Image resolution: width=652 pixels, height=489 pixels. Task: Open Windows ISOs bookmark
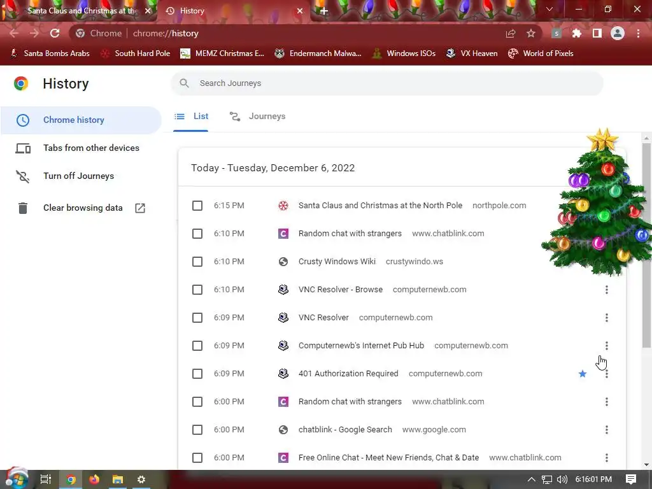click(404, 53)
